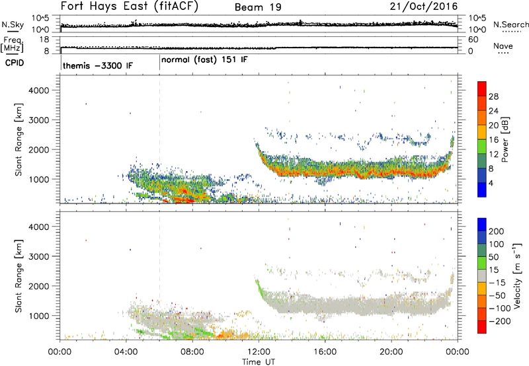Click the 'Velocity [m s⁻¹]' colorbar label

pyautogui.click(x=516, y=275)
